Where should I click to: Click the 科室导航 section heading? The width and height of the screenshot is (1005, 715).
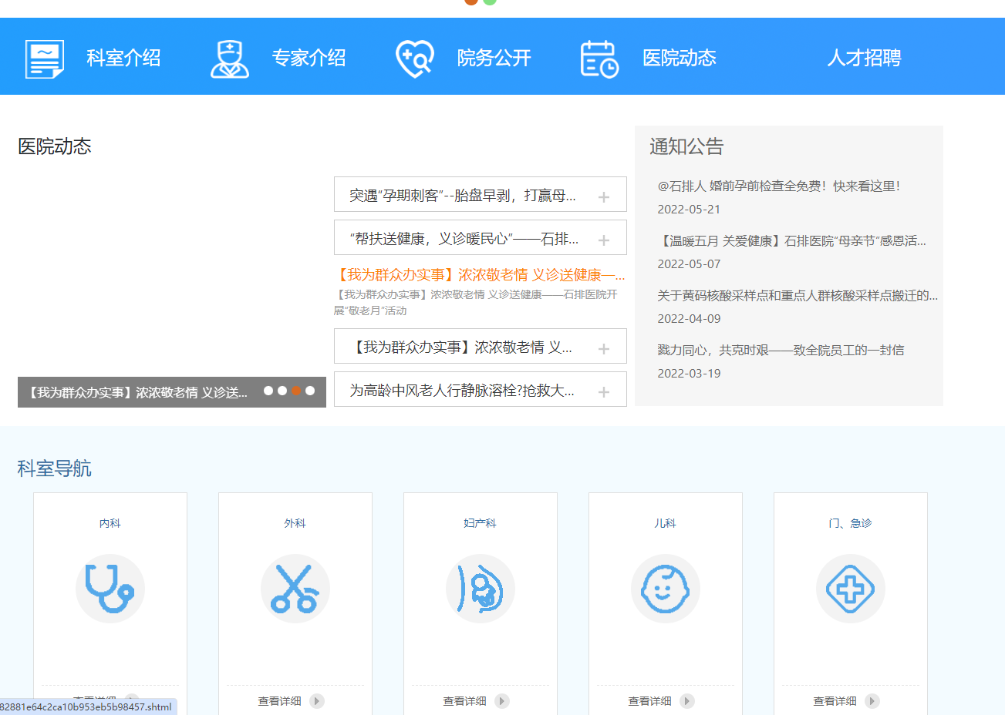click(x=54, y=468)
